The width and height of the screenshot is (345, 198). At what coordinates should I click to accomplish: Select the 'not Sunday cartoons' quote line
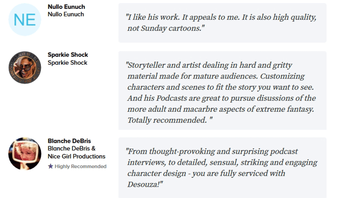point(166,28)
